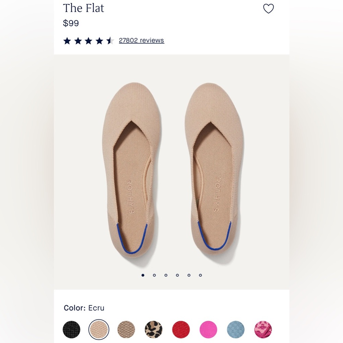Screen dimensions: 343x343
Task: Click the third rating star
Action: tap(88, 40)
